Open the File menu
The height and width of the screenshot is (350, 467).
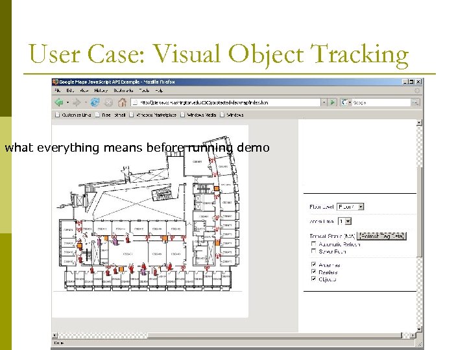(x=58, y=91)
